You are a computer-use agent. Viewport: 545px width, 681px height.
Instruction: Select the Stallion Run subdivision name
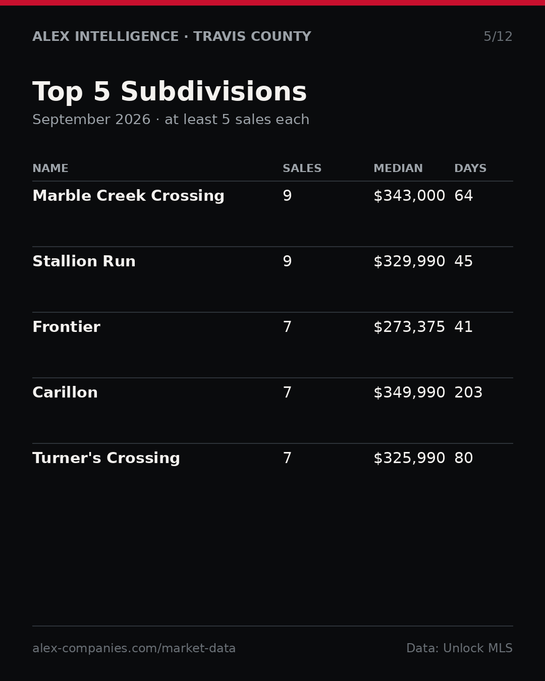[x=84, y=262]
